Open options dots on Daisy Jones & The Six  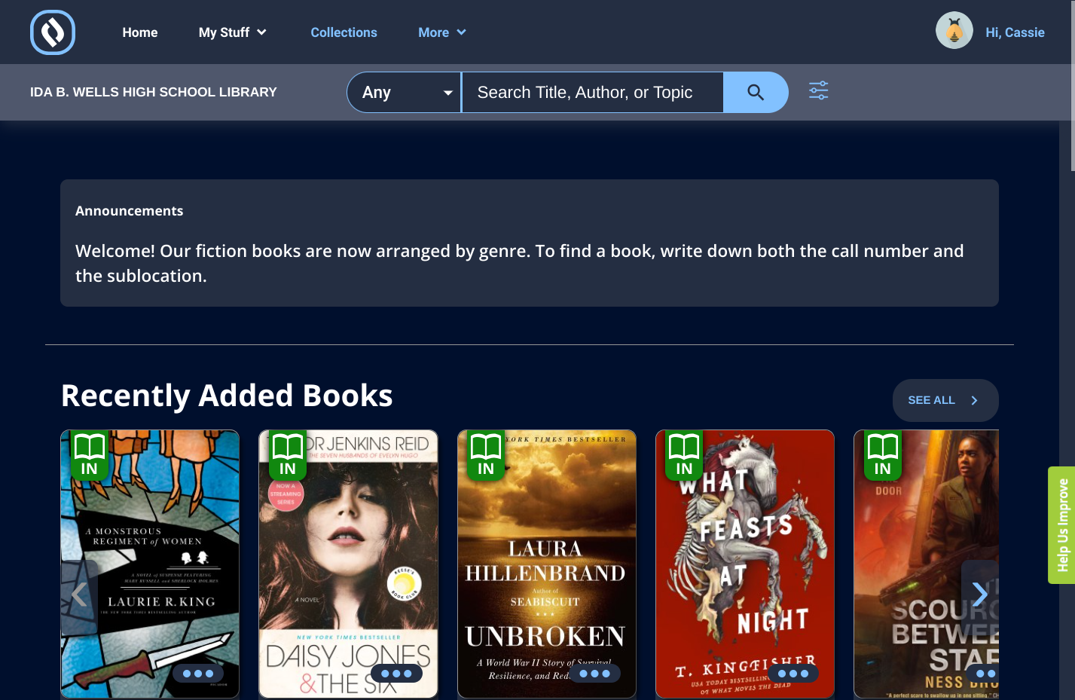click(396, 674)
